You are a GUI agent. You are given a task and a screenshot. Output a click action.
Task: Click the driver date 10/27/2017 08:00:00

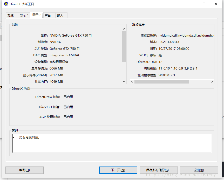[x=174, y=49]
